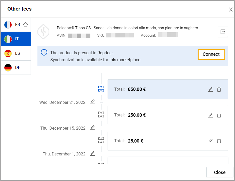Select the 850,00 € total amount text

pos(137,89)
